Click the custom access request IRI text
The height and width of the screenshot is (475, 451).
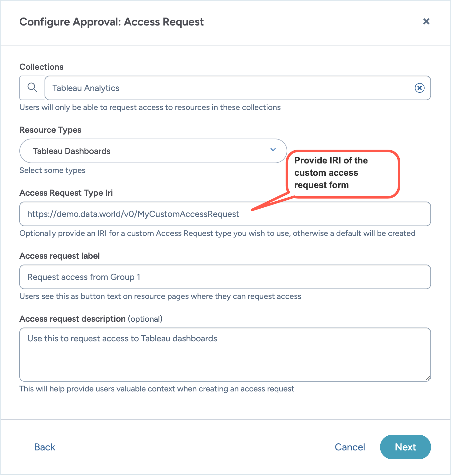[133, 214]
